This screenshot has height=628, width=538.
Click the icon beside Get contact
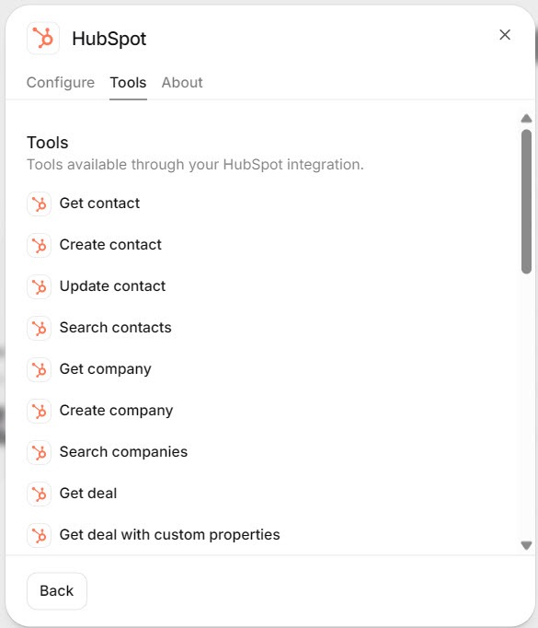coord(40,204)
